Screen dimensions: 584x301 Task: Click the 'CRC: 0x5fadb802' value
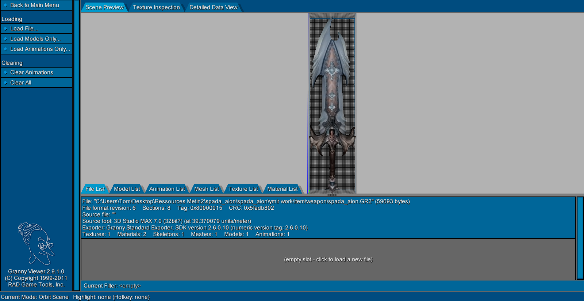pos(251,208)
